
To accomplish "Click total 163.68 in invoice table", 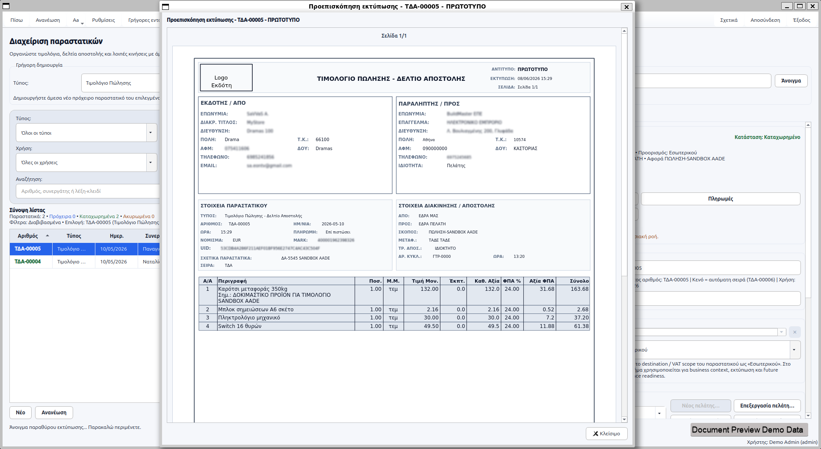I will coord(579,289).
